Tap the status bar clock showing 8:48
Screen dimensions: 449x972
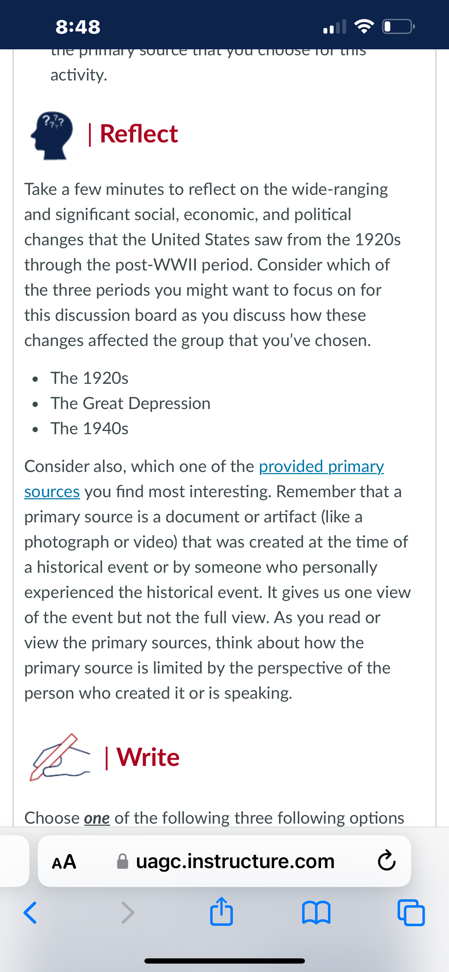78,27
